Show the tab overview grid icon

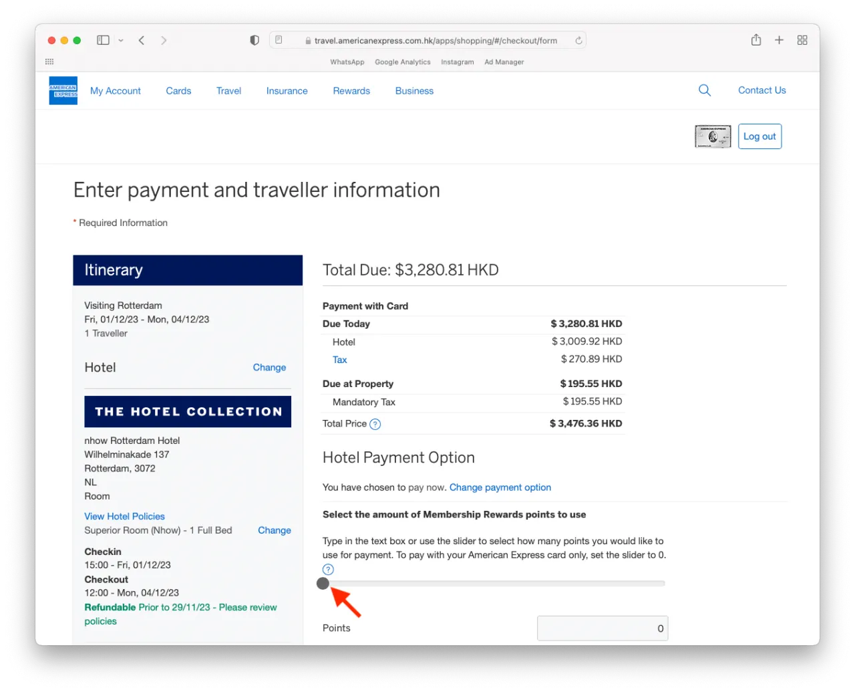(802, 40)
